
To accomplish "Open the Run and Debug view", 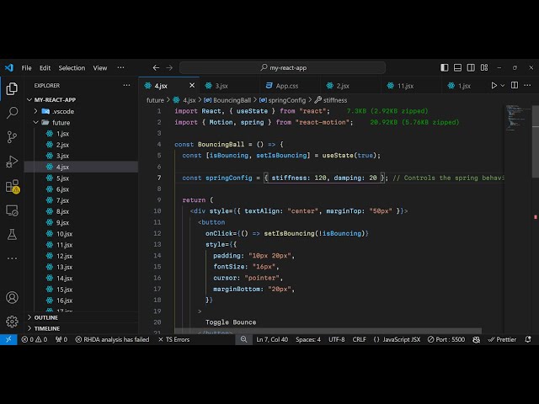I will (x=12, y=161).
